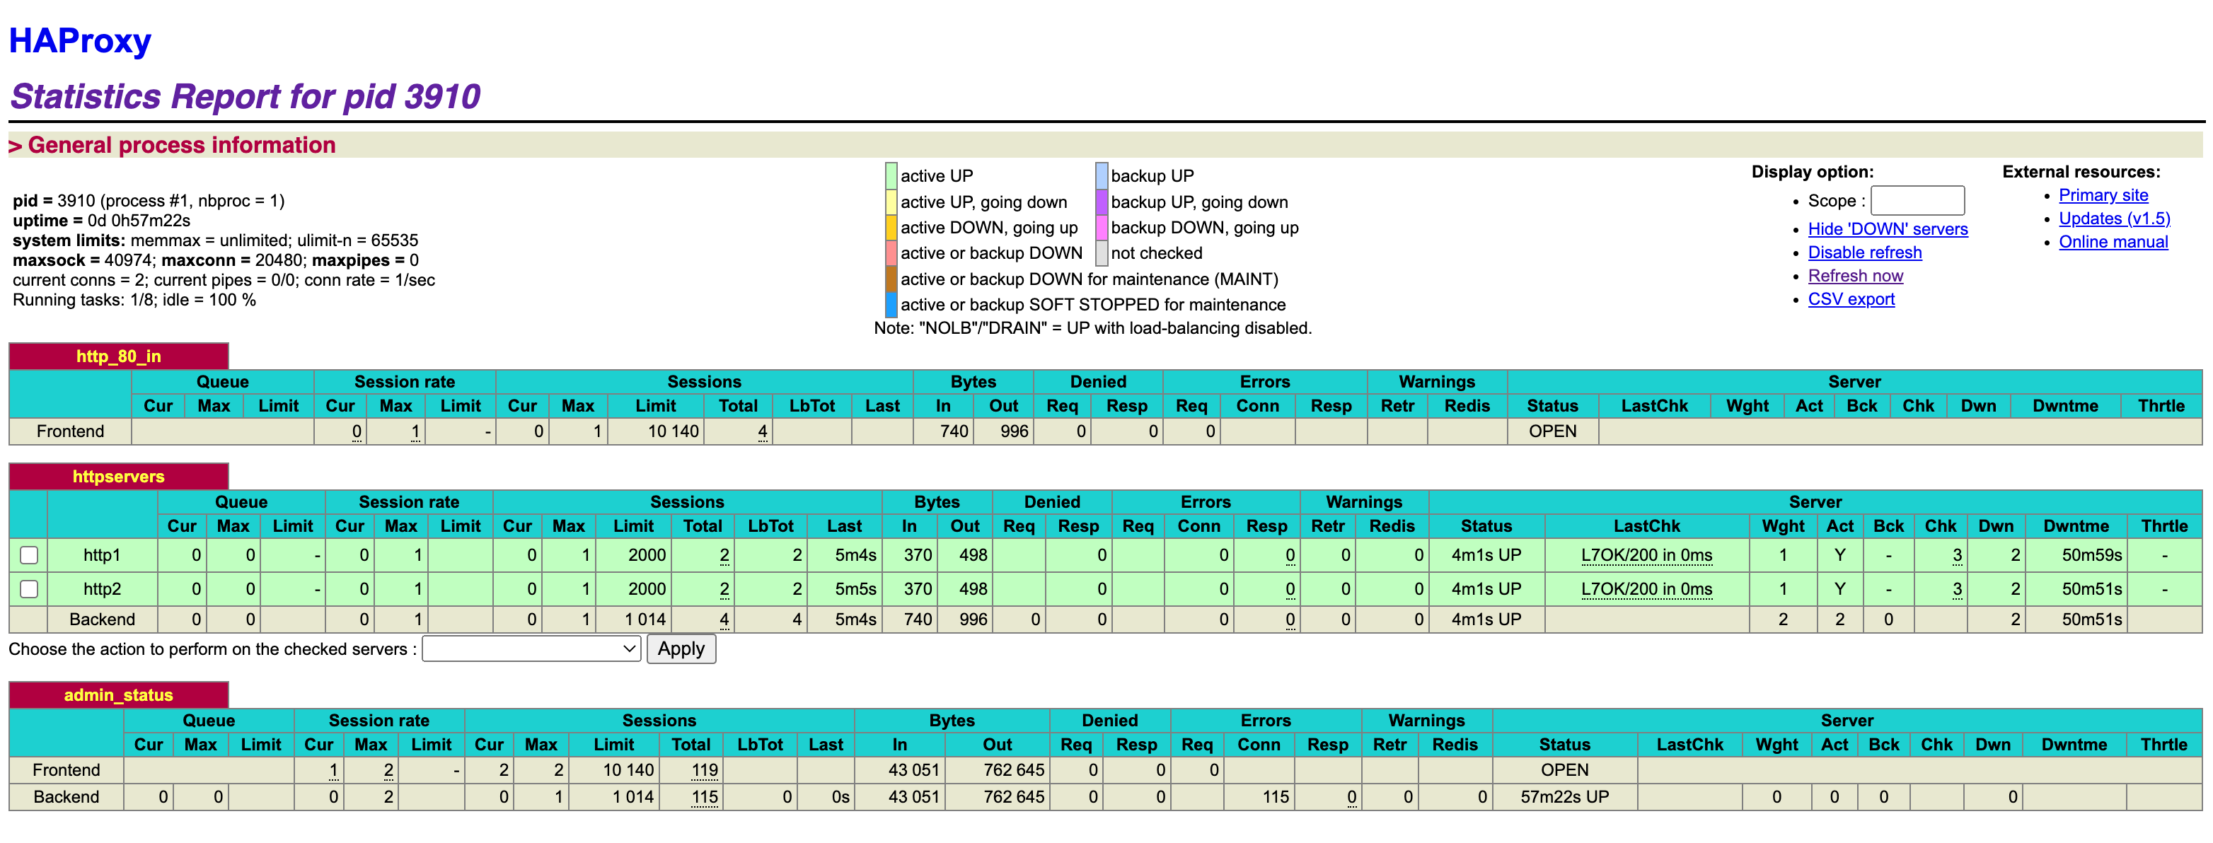Click the http2 Chk count 3
Image resolution: width=2213 pixels, height=843 pixels.
click(1957, 589)
